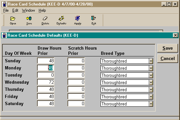The width and height of the screenshot is (180, 120).
Task: Expand Friday Breed Type dropdown arrow
Action: (x=151, y=97)
